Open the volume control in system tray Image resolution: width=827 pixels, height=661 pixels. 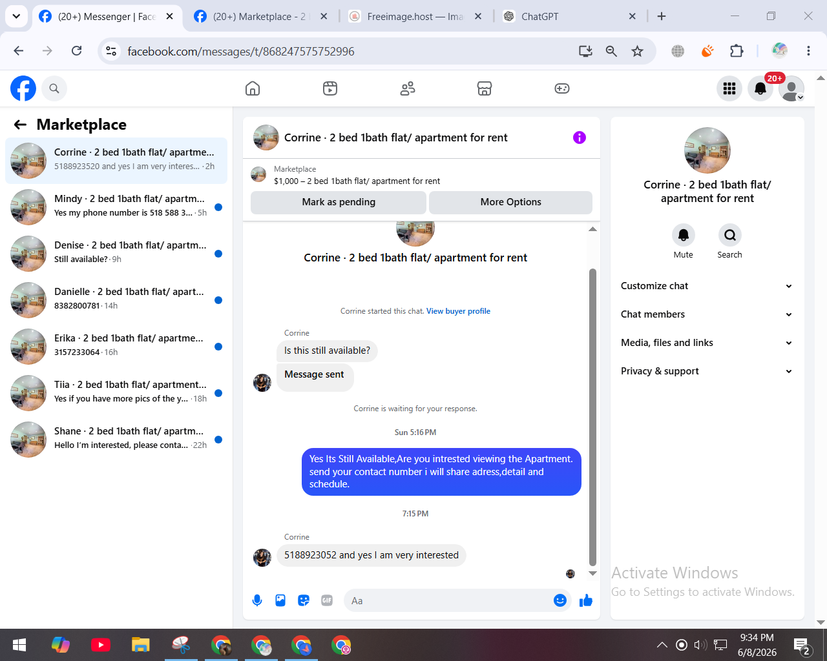point(700,645)
